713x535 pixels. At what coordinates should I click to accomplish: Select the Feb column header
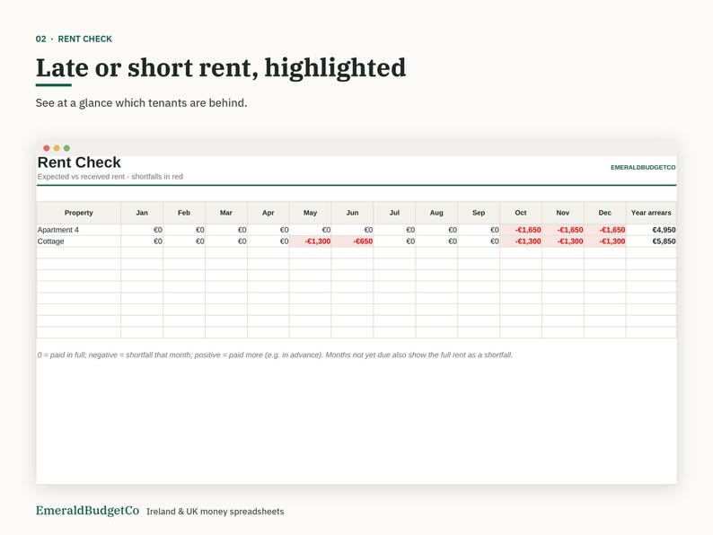click(x=184, y=213)
